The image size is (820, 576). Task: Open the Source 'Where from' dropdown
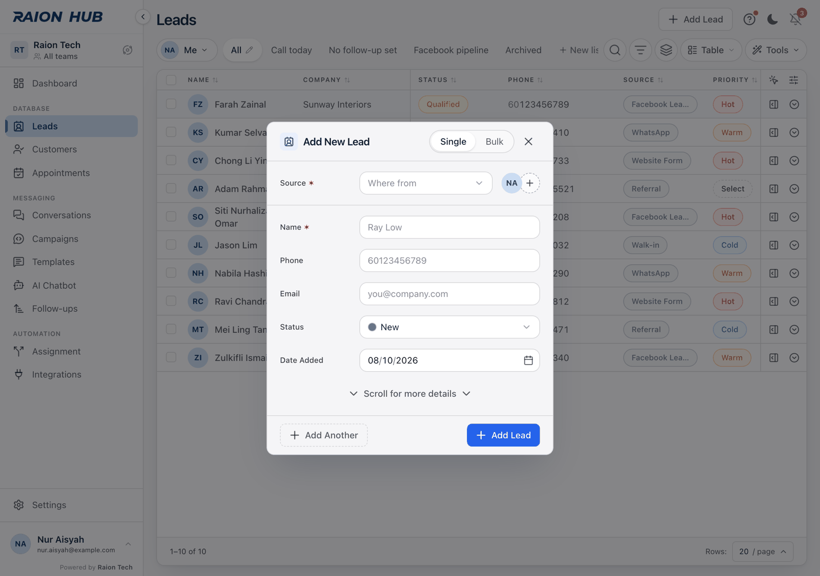pos(426,183)
